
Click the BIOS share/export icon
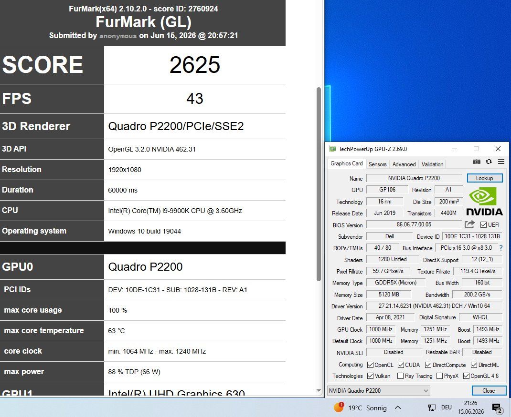point(469,224)
